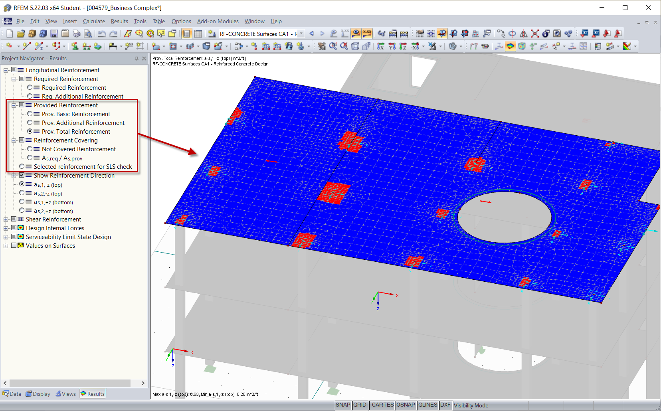Set the view in X direction

(380, 46)
